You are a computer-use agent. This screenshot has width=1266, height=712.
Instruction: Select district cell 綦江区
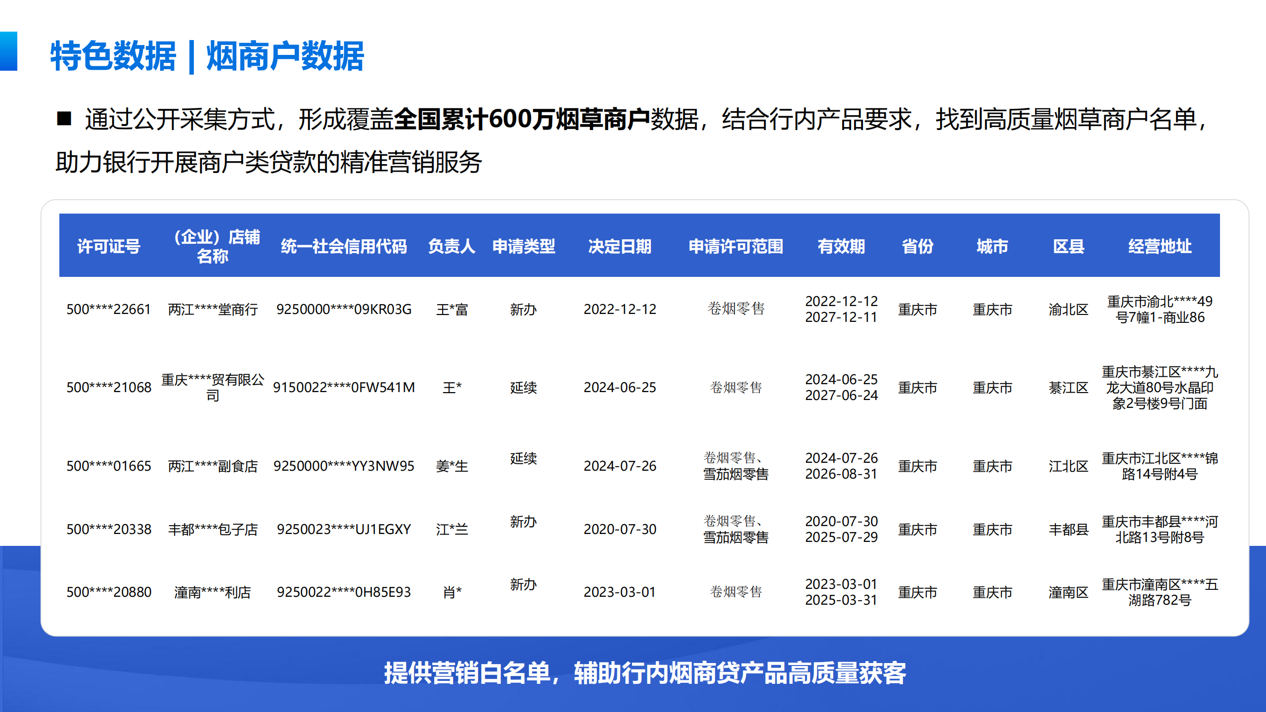point(1068,387)
